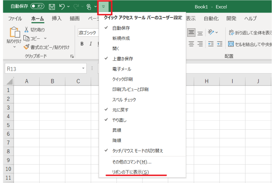The width and height of the screenshot is (275, 183).
Task: Open the Undo history dropdown arrow
Action: click(x=68, y=6)
